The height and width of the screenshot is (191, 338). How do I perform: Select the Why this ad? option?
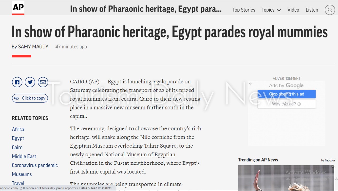click(287, 104)
